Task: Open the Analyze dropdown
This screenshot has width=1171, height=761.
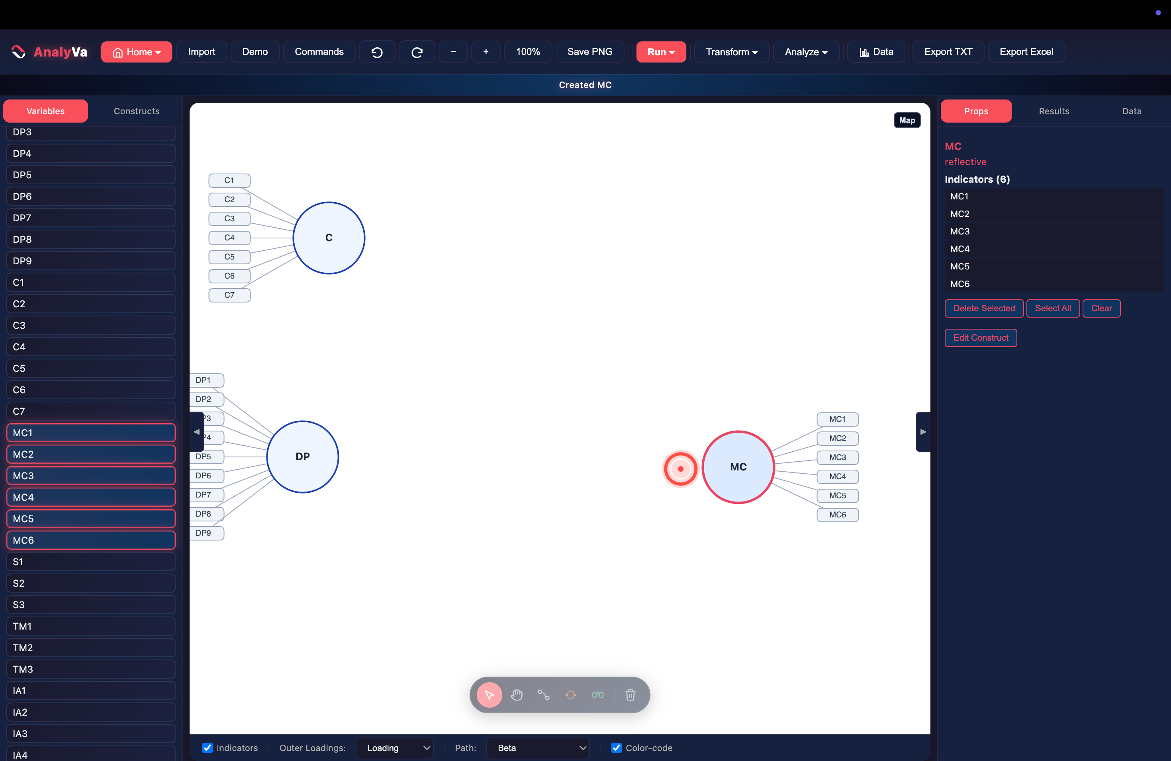Action: (806, 52)
